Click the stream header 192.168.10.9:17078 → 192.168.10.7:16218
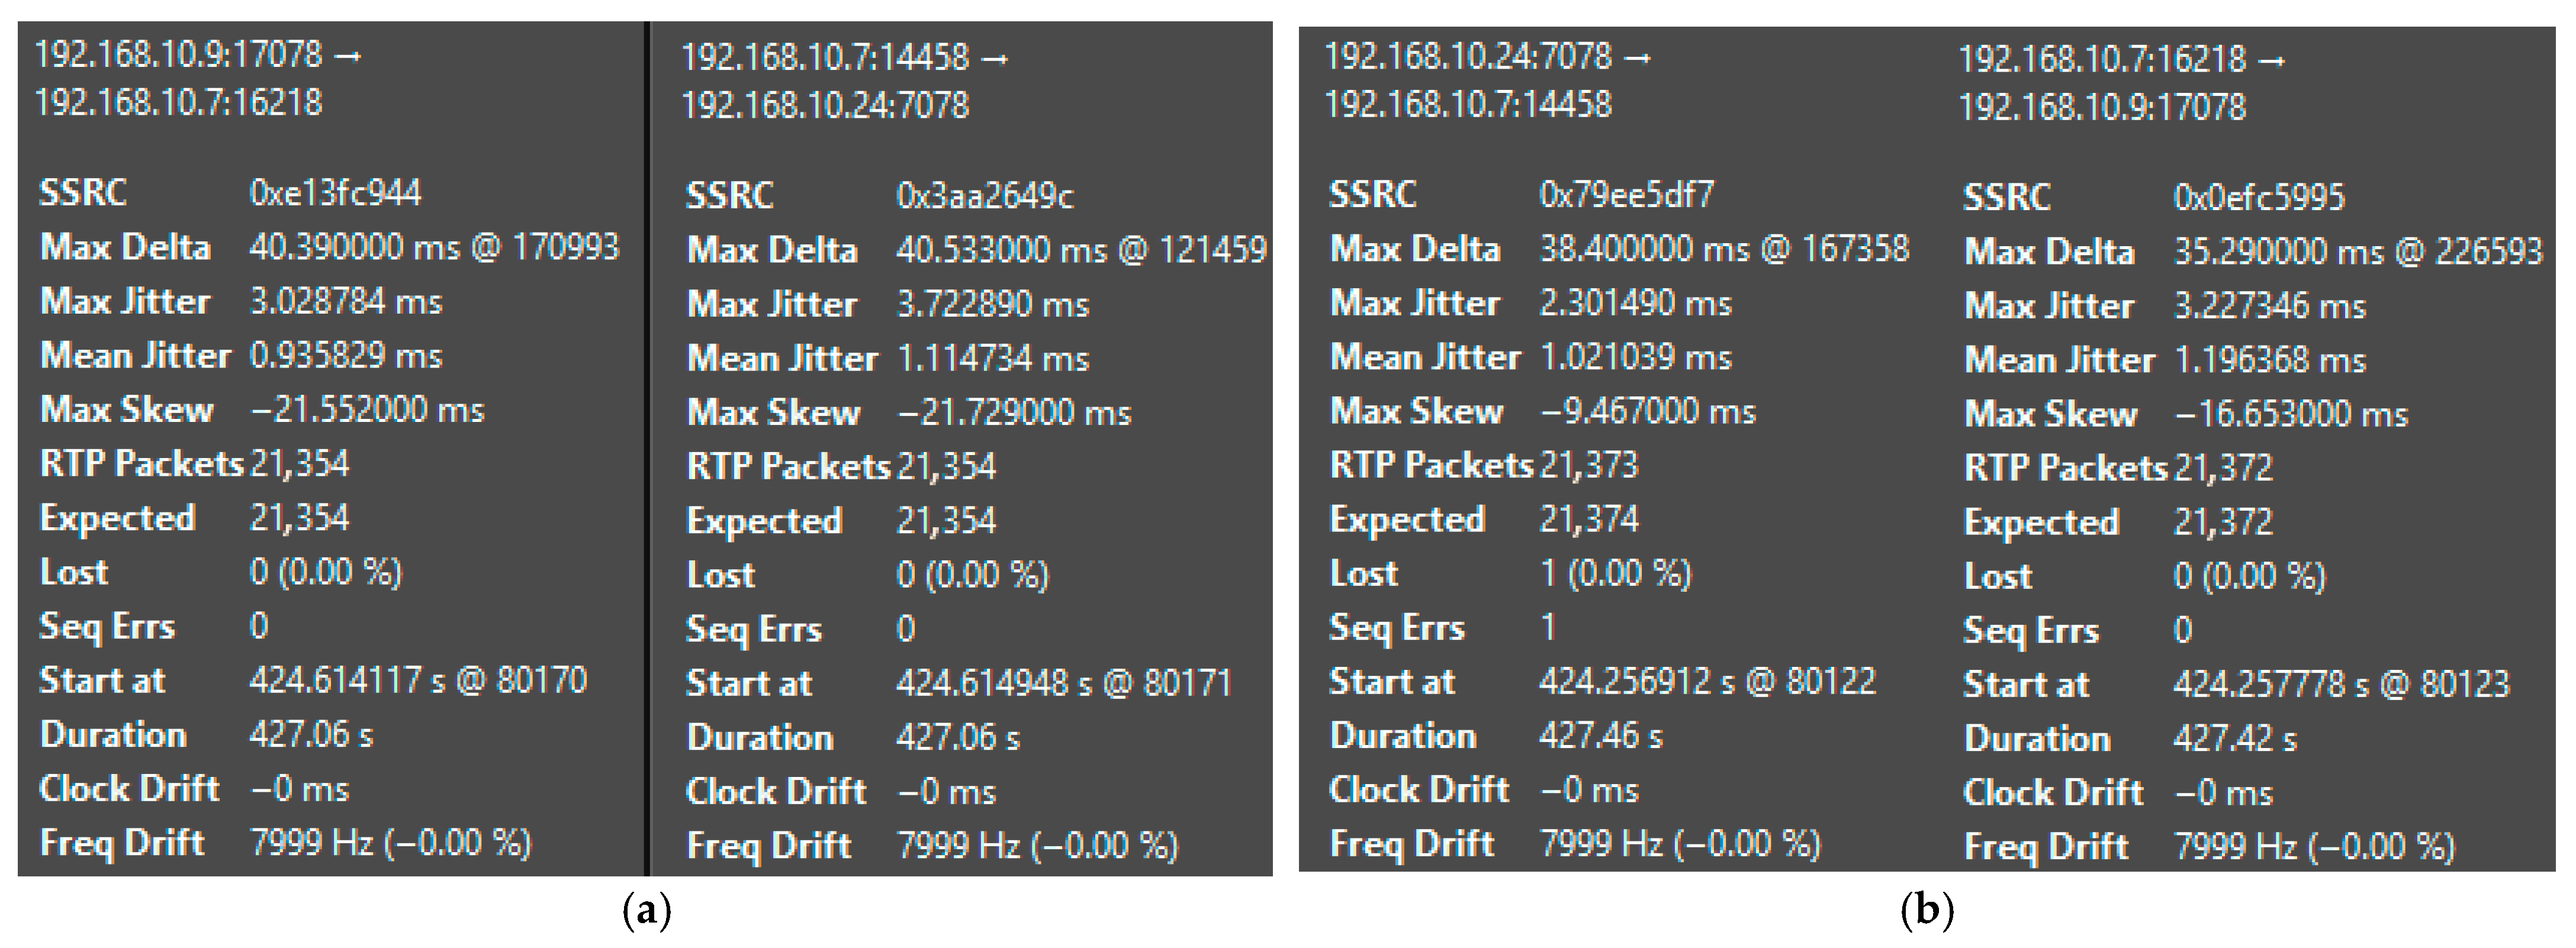This screenshot has width=2576, height=948. tap(198, 78)
